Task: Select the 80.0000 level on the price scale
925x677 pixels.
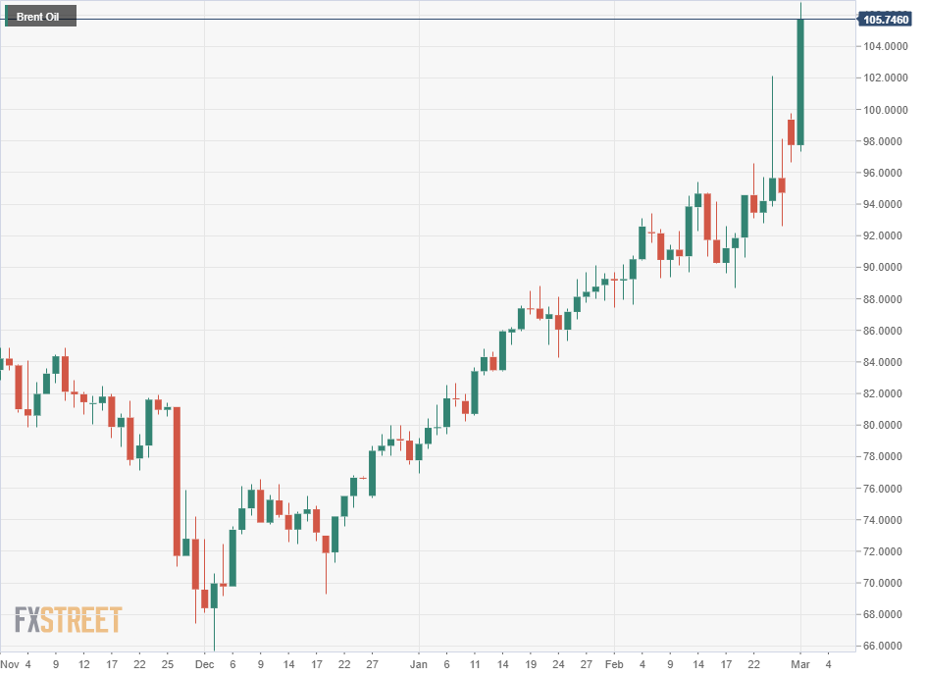Action: [883, 426]
